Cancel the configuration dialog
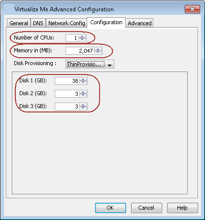Viewport: 205px width, 220px height. pyautogui.click(x=146, y=208)
